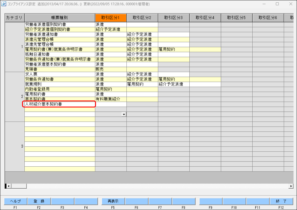This screenshot has width=297, height=210.
Task: Click the 取引区分5 column header
Action: [x=237, y=18]
